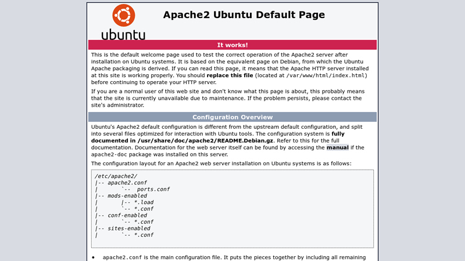Image resolution: width=465 pixels, height=261 pixels.
Task: Click the Ubuntu circle logo
Action: click(124, 15)
